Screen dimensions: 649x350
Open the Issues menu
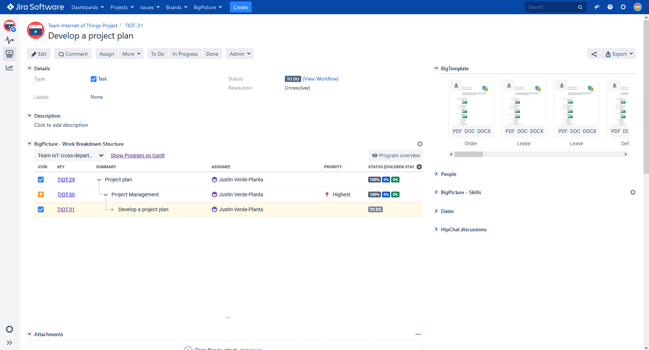coord(150,7)
